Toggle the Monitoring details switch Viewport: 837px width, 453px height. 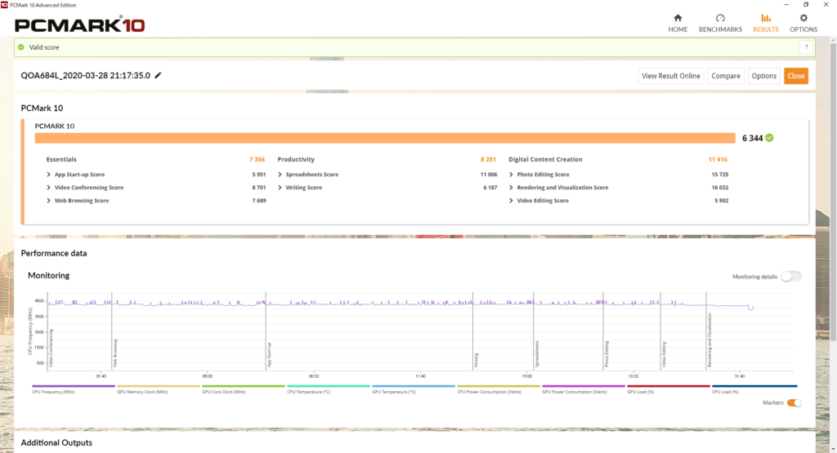pyautogui.click(x=790, y=276)
